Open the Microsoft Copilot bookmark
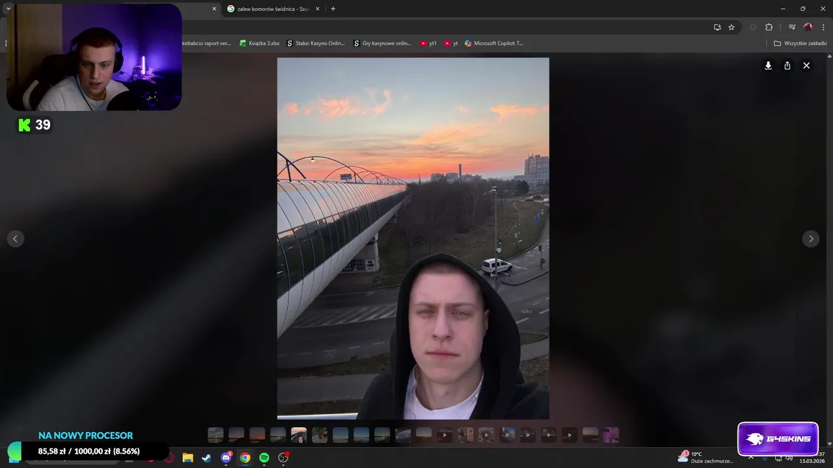The width and height of the screenshot is (833, 468). pyautogui.click(x=494, y=44)
